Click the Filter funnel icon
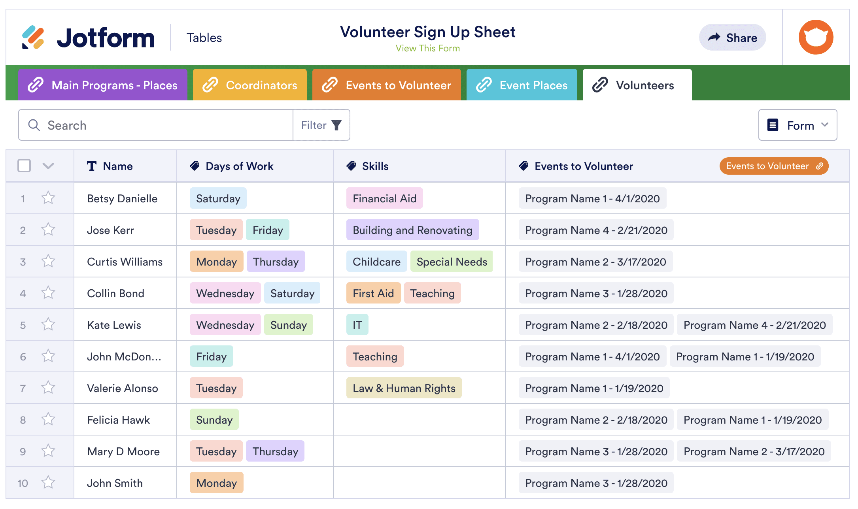 pyautogui.click(x=336, y=125)
